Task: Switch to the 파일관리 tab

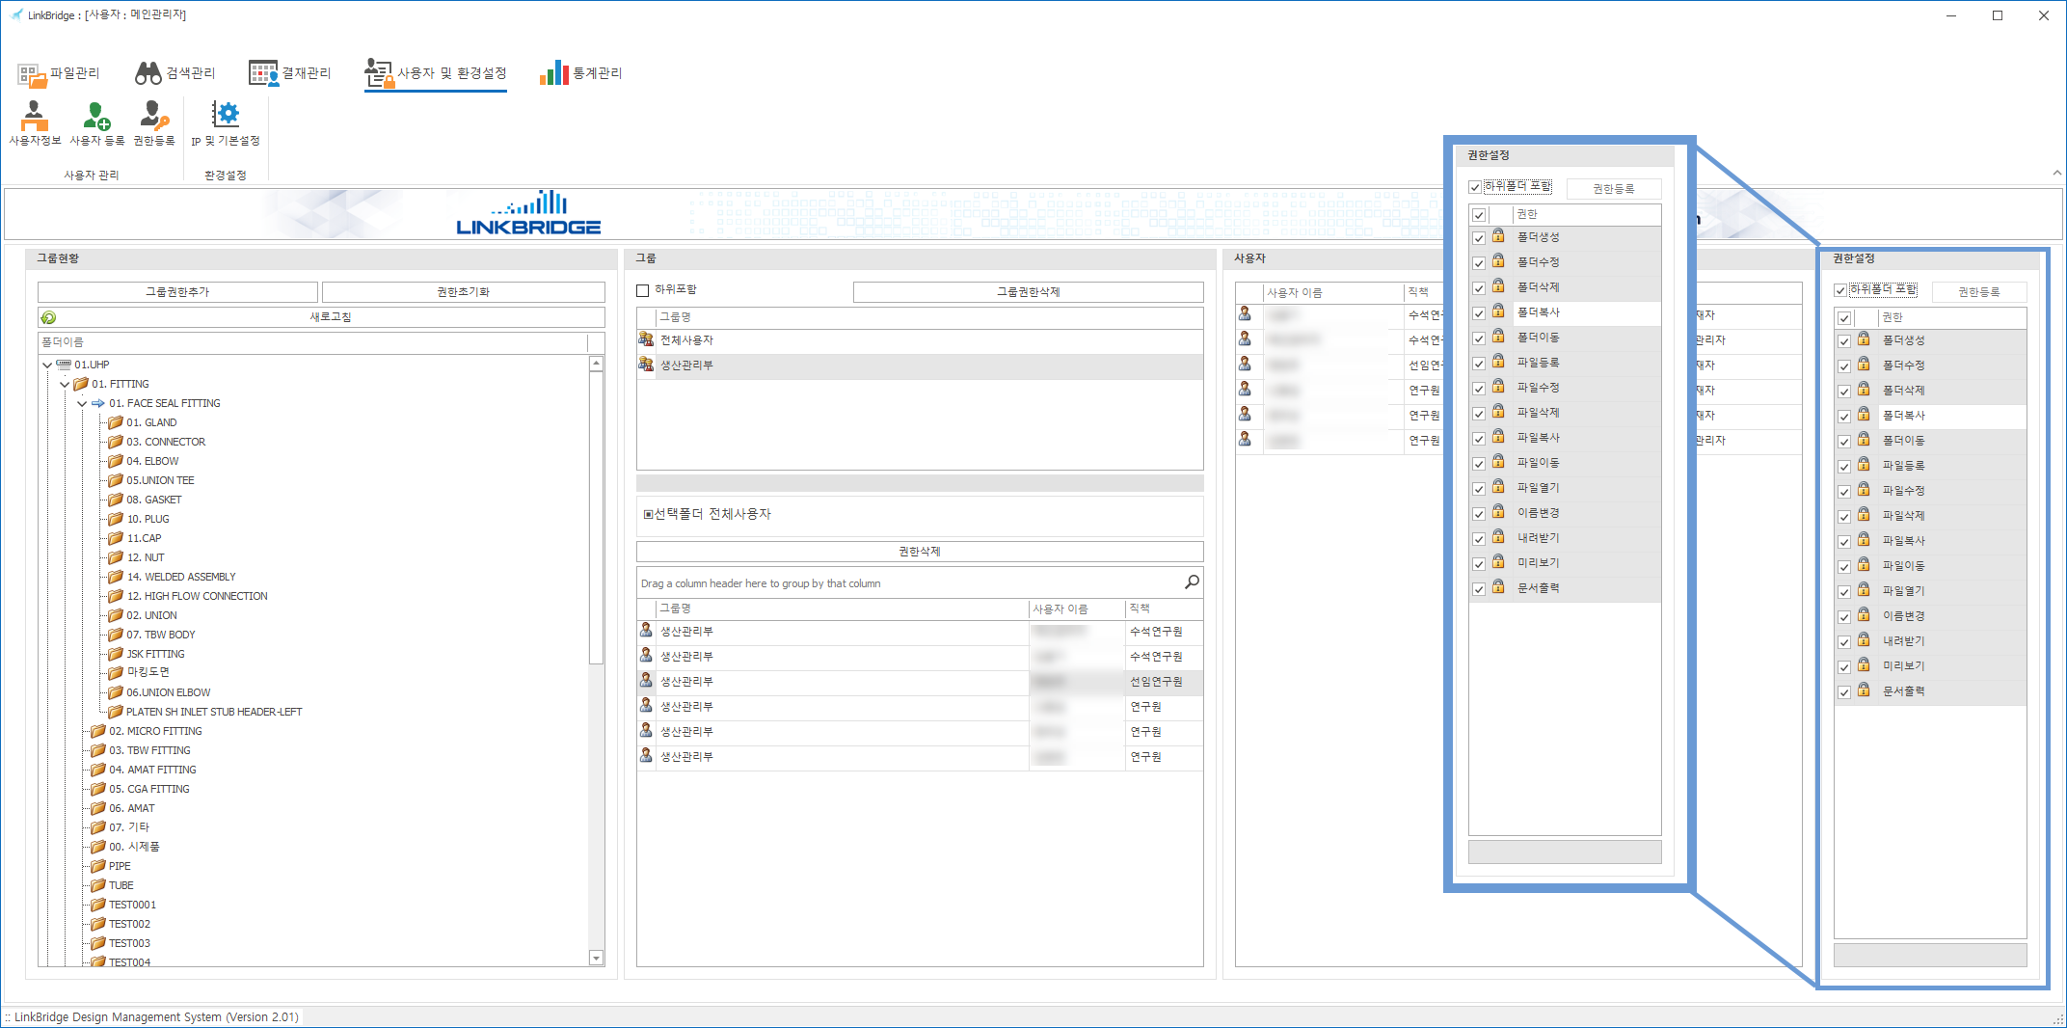Action: [x=59, y=73]
